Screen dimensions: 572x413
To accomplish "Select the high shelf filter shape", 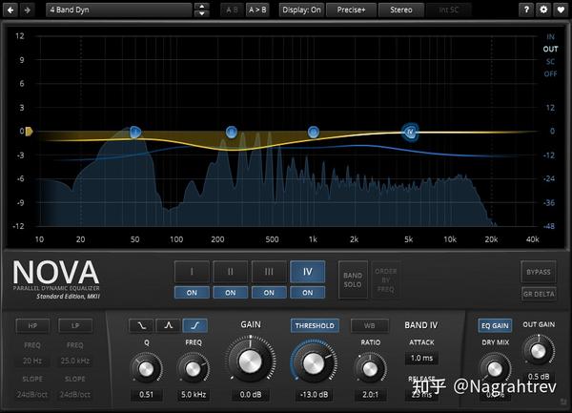I will point(195,325).
